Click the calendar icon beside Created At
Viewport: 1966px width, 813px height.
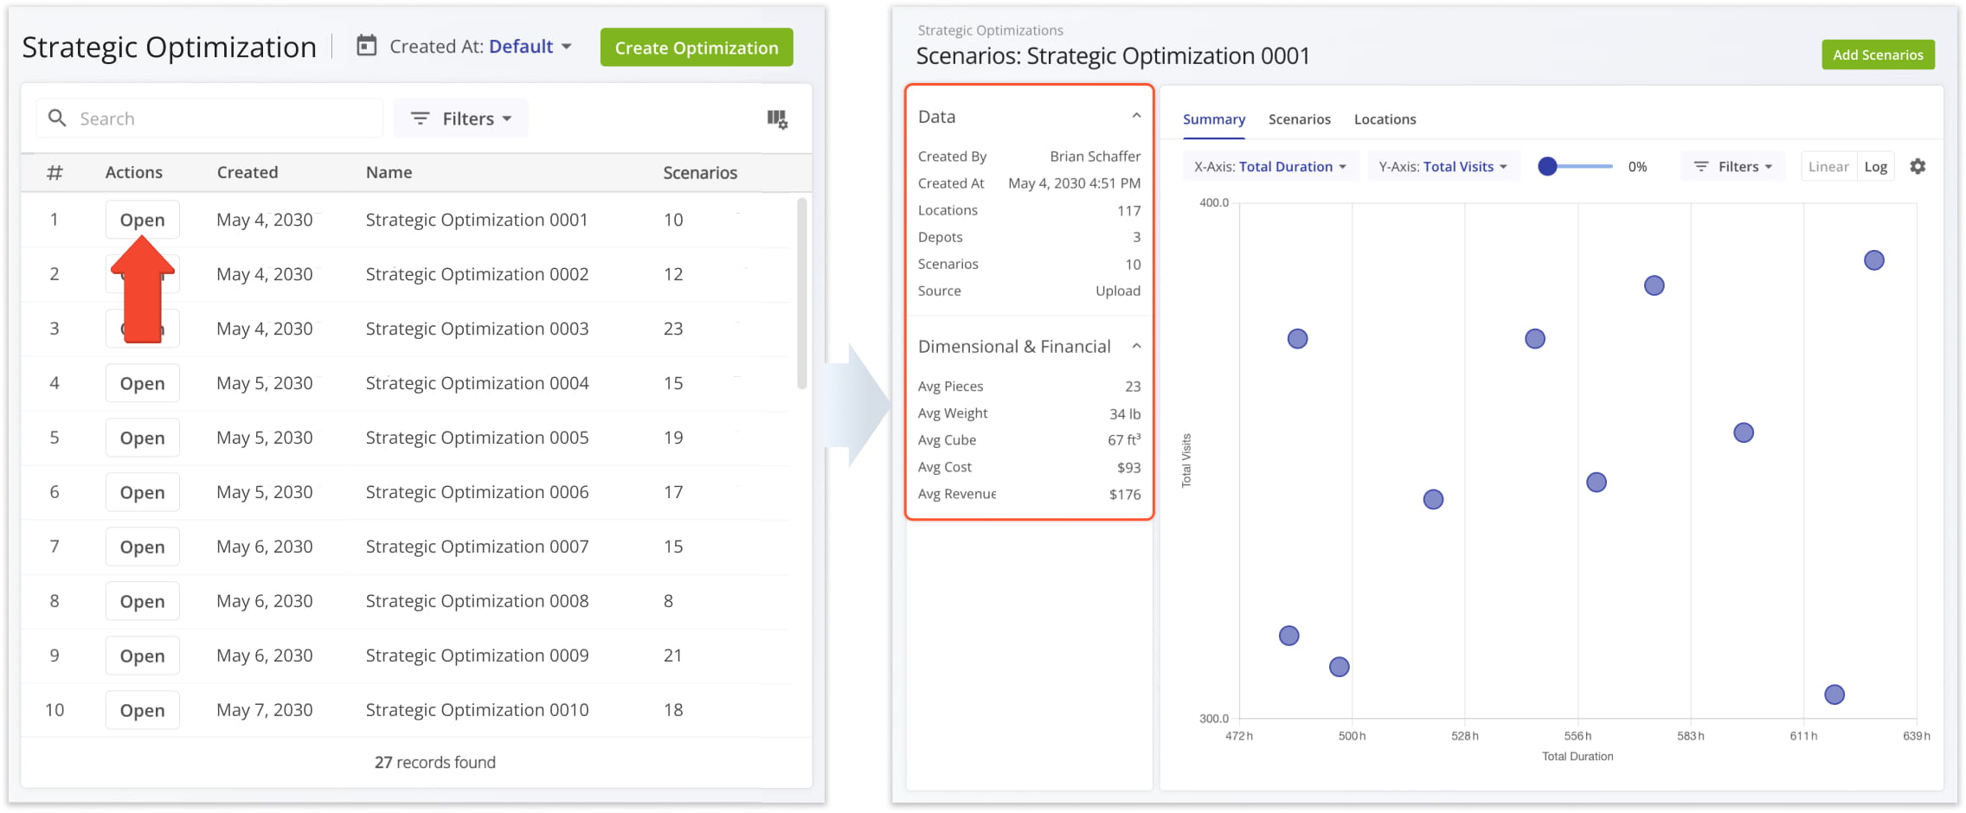pos(367,46)
